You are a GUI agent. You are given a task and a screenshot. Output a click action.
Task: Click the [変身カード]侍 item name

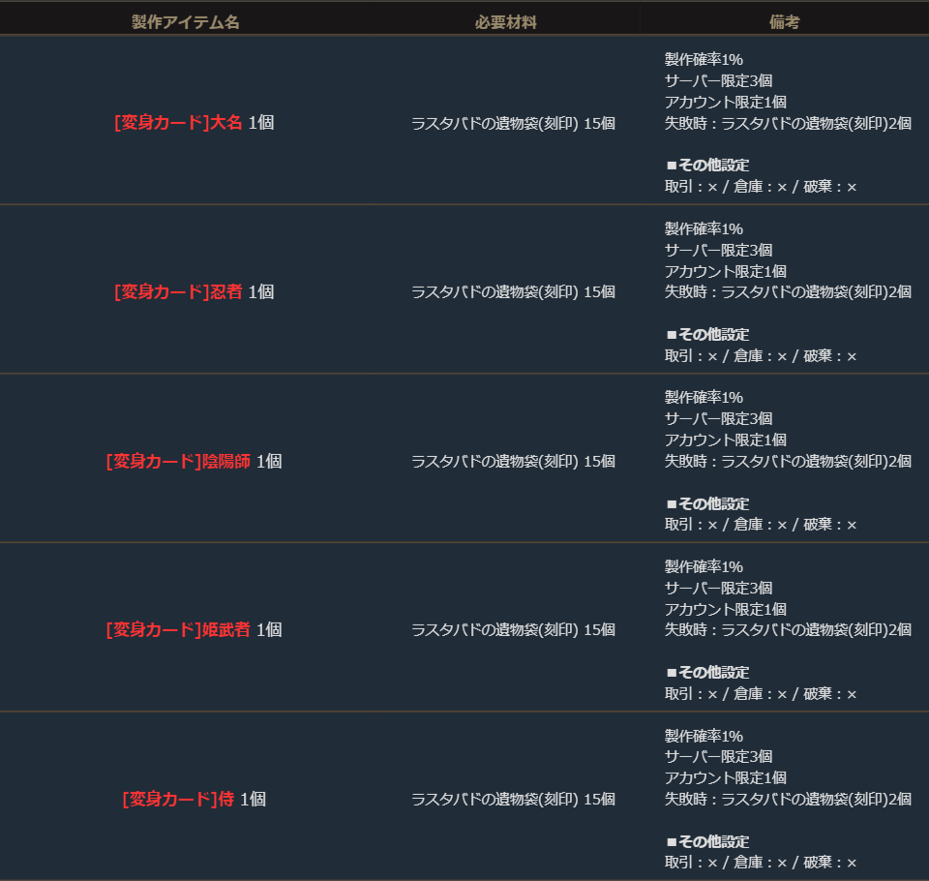pyautogui.click(x=178, y=799)
